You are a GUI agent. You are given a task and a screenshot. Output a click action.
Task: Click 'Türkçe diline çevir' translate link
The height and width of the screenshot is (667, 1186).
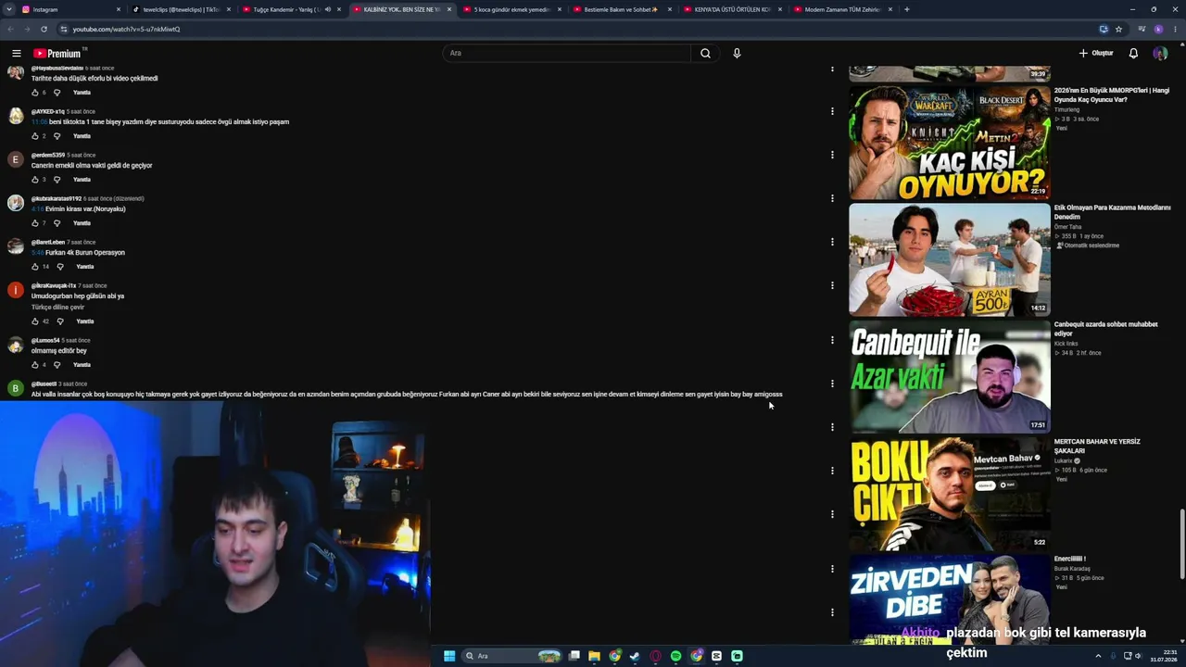57,308
